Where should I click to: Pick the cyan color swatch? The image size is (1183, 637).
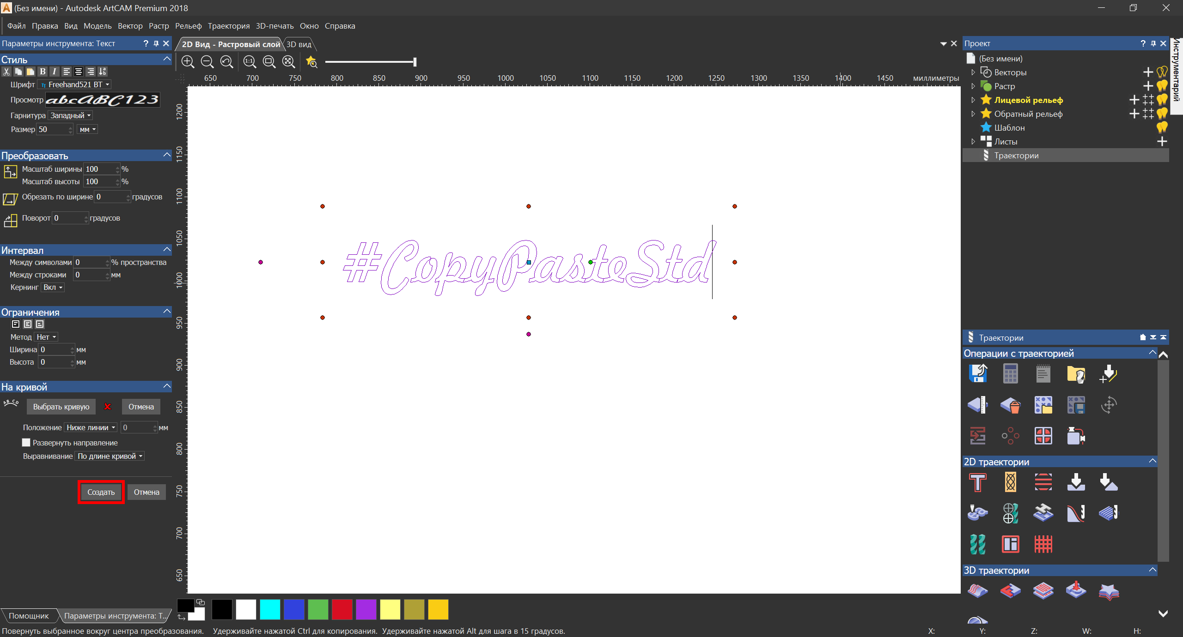270,609
